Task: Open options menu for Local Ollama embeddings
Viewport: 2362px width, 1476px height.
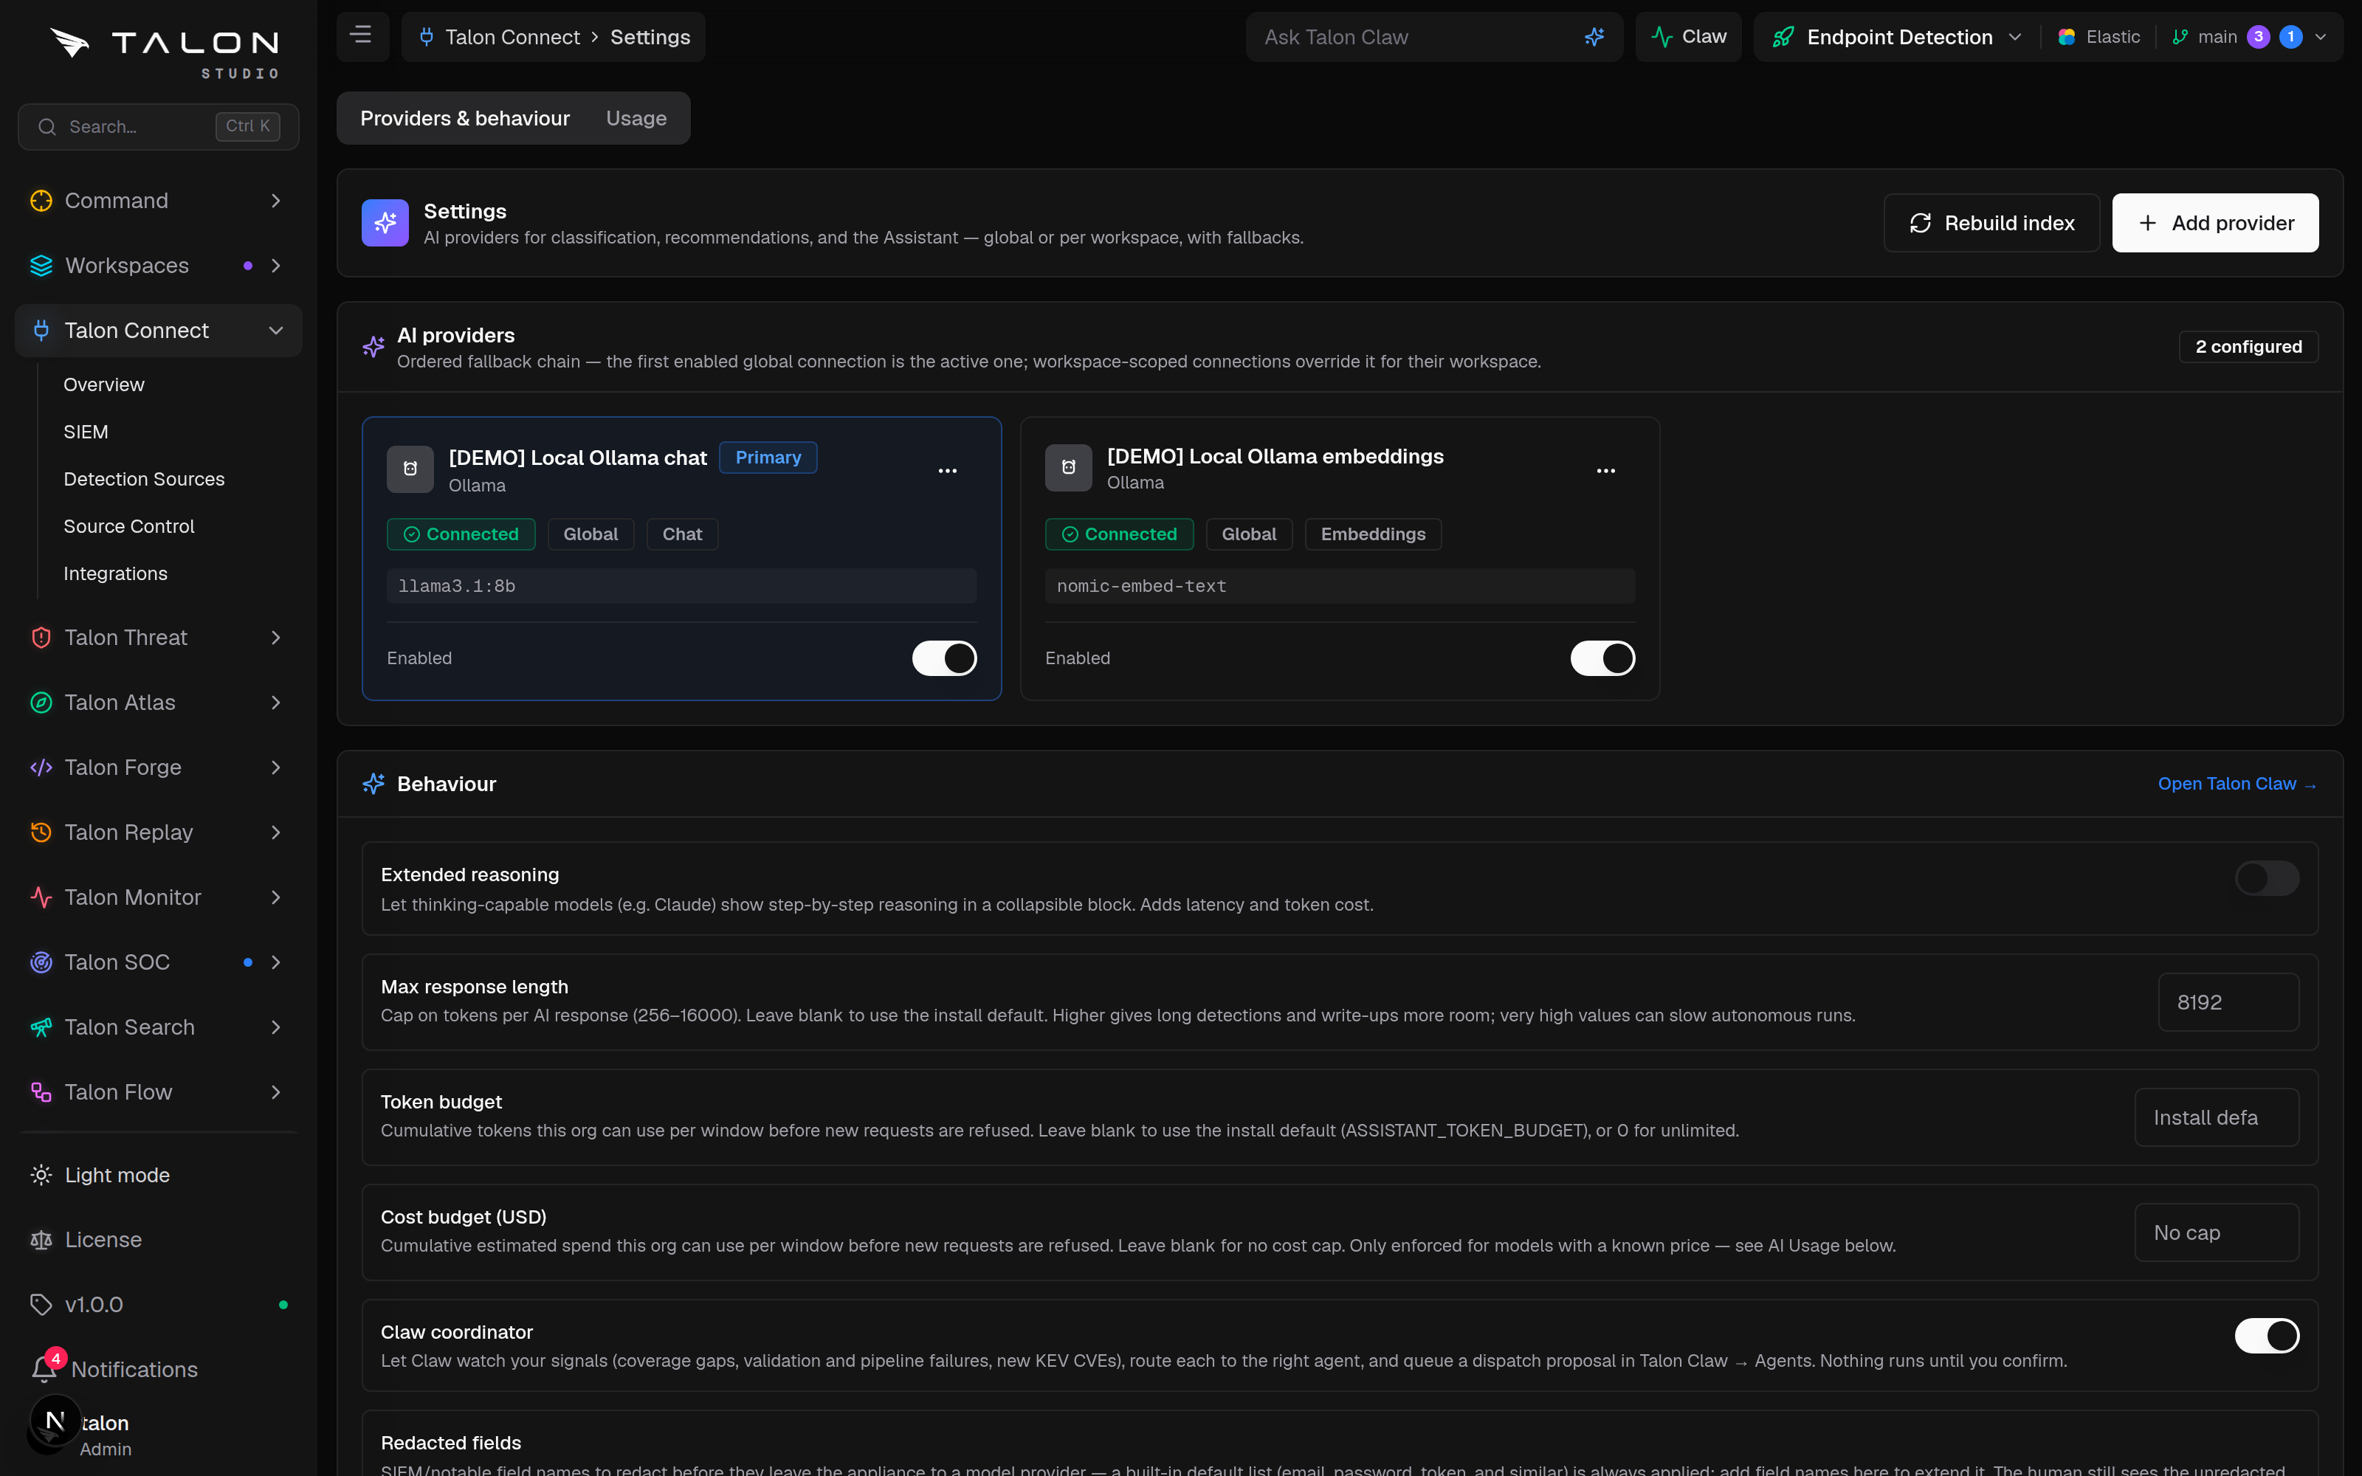Action: (1605, 471)
